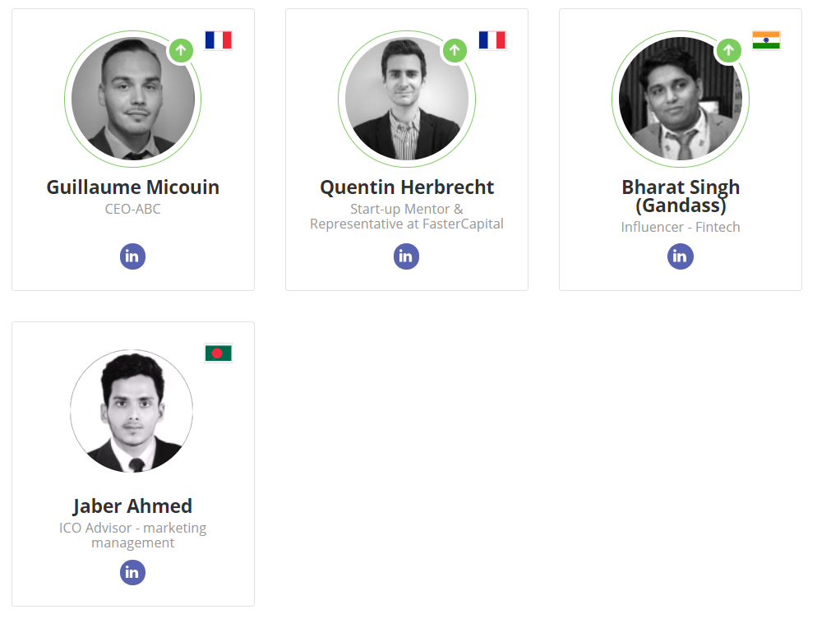Click Indian flag on Bharat Singh's card

[x=765, y=40]
